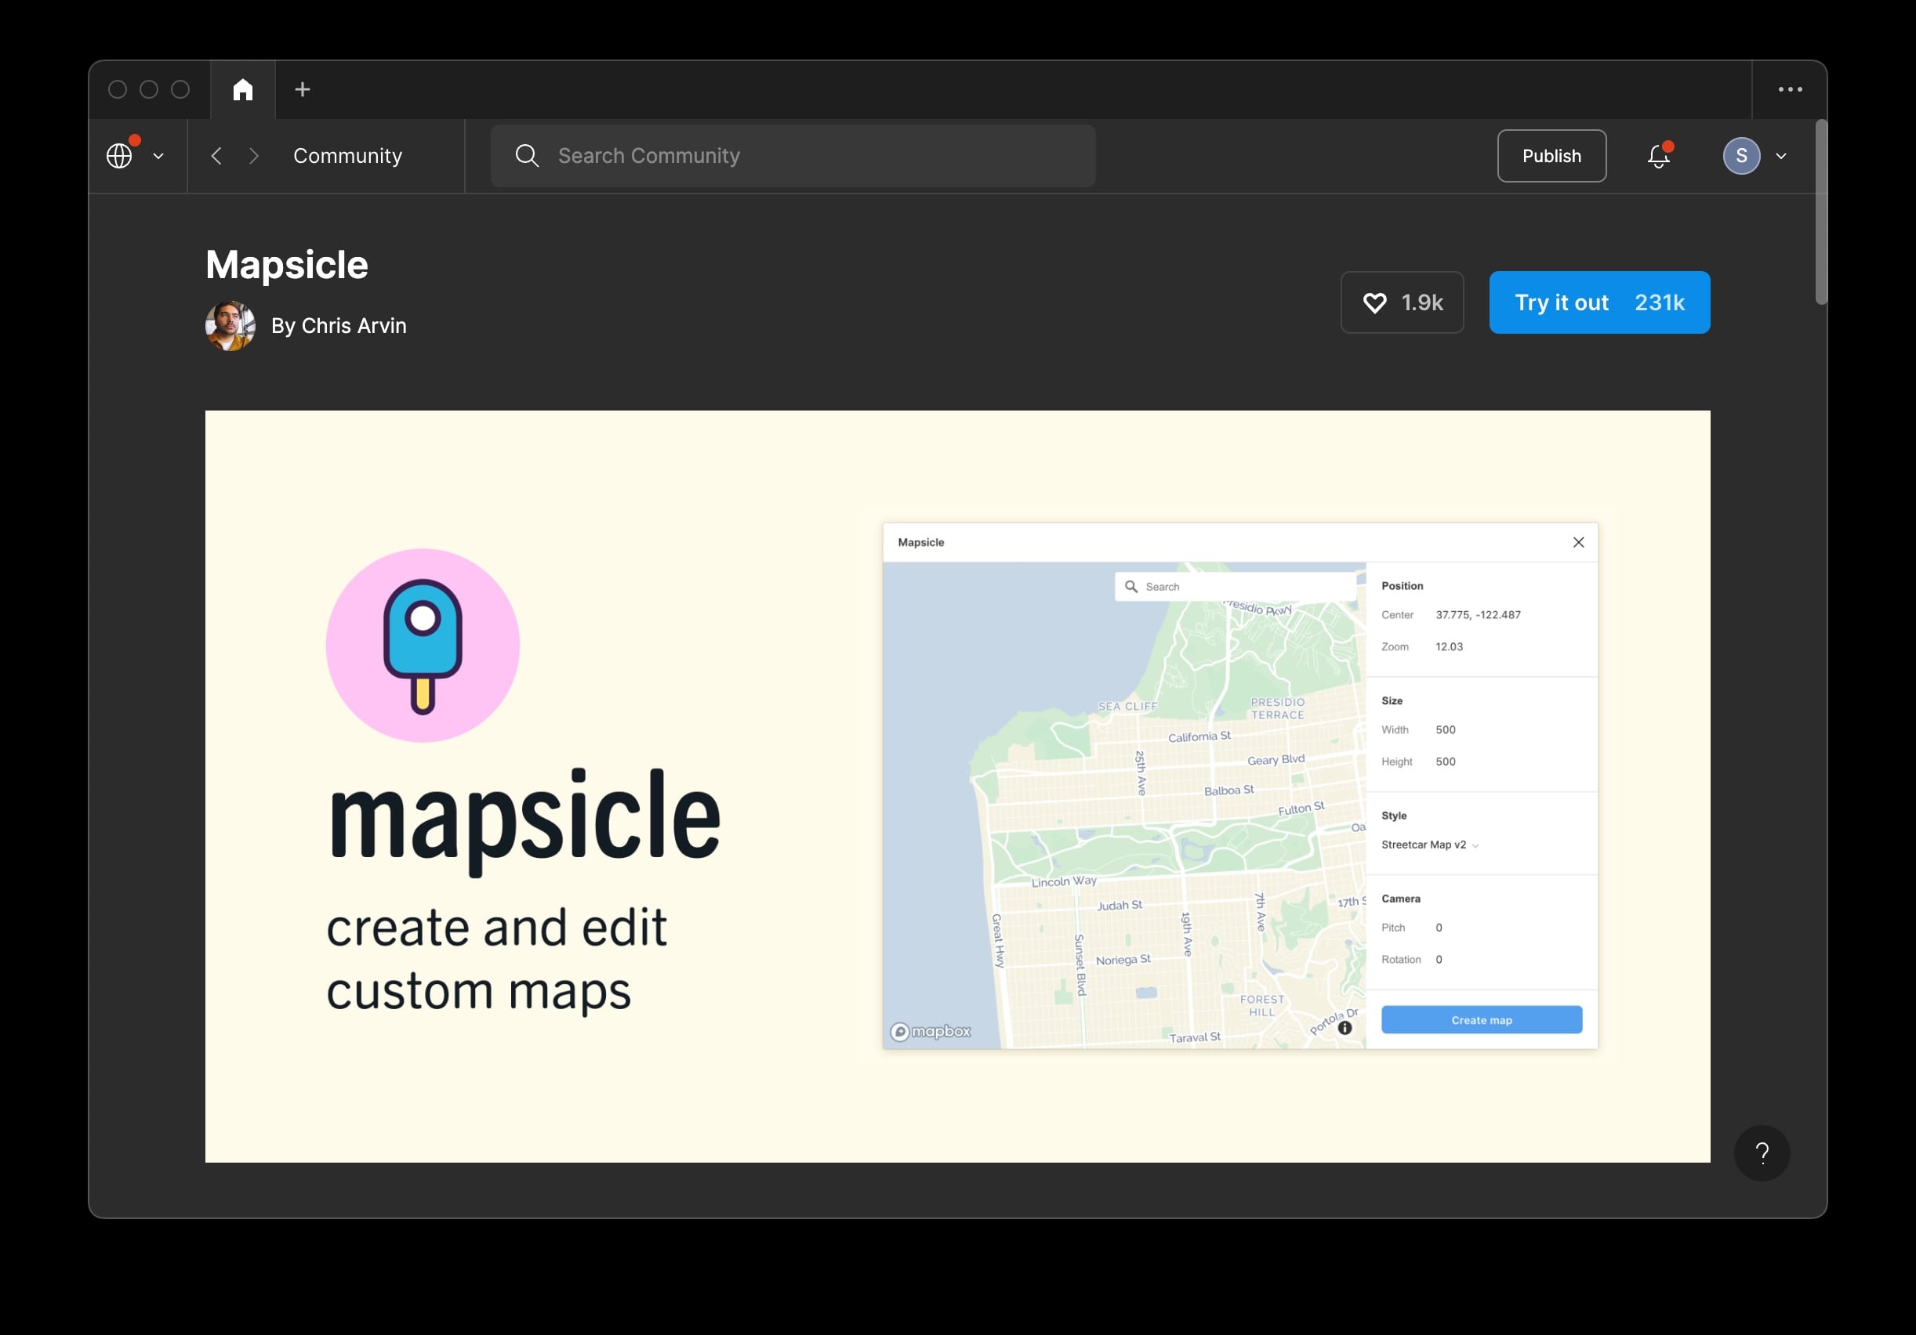This screenshot has width=1916, height=1335.
Task: Click the Search Community field
Action: pyautogui.click(x=793, y=156)
